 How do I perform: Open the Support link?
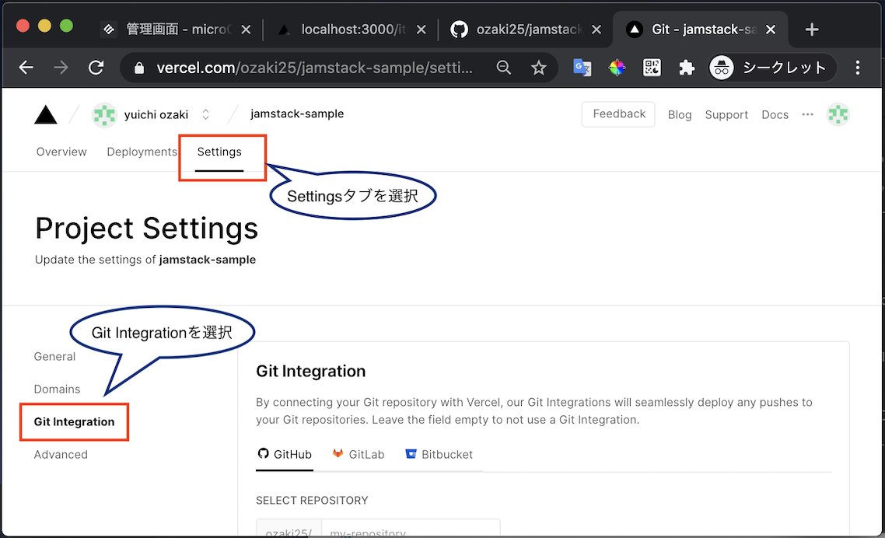(x=726, y=114)
